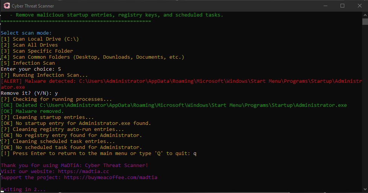Click 'Thank you for using MaDTiA' line

[75, 165]
